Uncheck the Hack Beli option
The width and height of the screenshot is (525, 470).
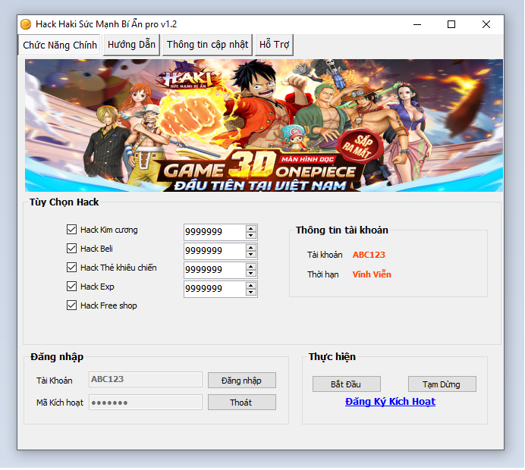[72, 249]
